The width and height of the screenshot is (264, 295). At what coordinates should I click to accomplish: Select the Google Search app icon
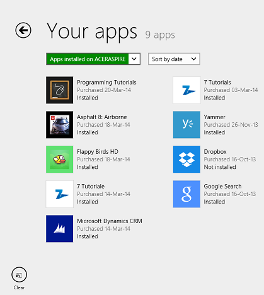click(187, 194)
